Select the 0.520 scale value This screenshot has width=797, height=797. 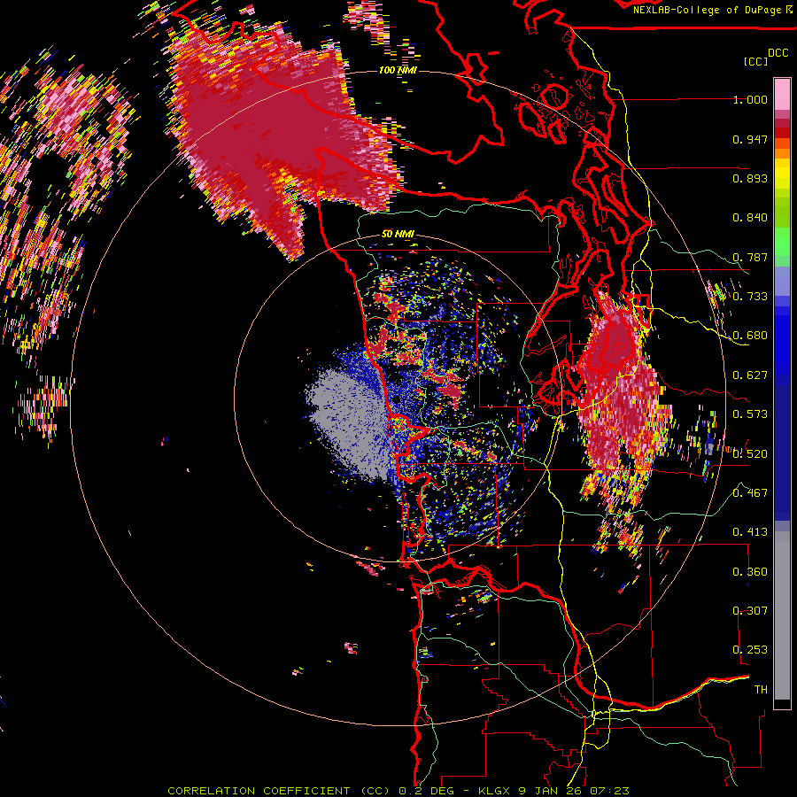pyautogui.click(x=750, y=453)
